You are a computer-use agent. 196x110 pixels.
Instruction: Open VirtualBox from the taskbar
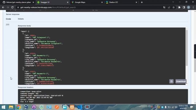tap(26, 107)
